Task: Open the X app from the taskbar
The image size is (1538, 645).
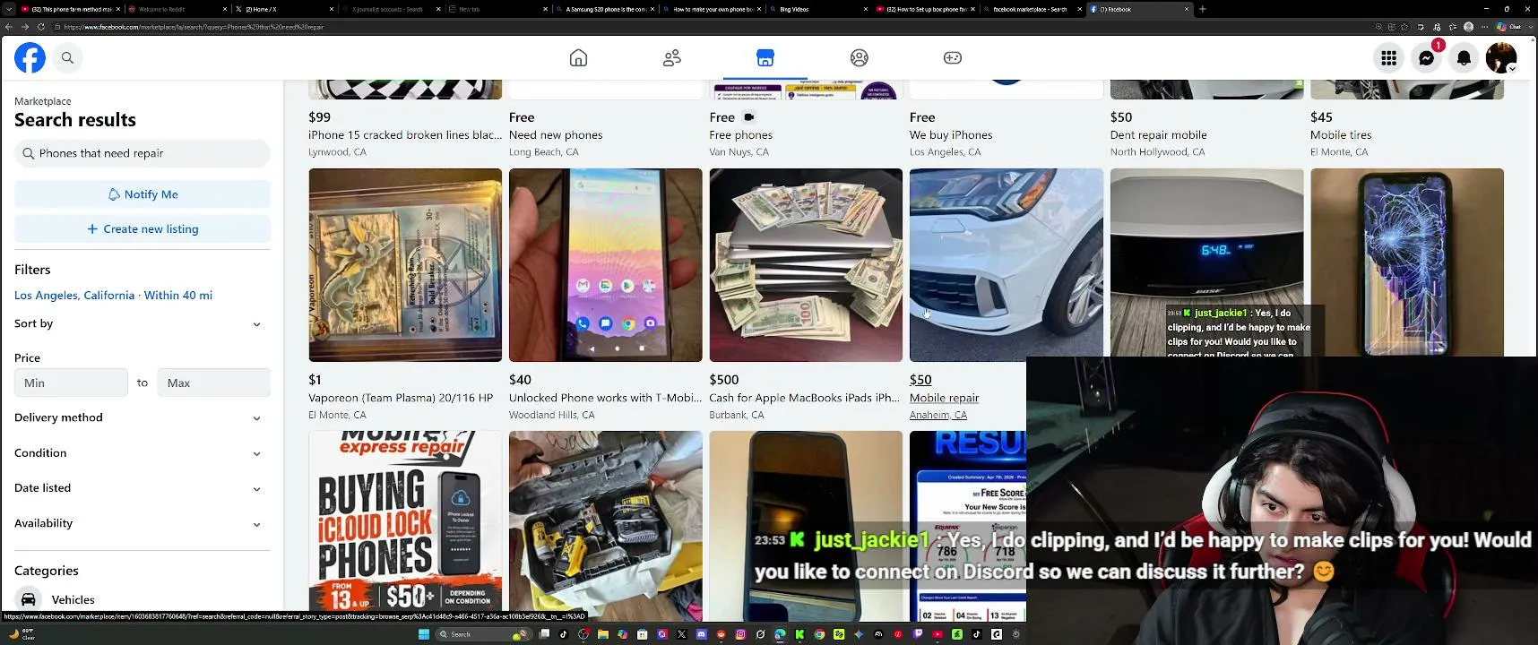Action: [682, 634]
